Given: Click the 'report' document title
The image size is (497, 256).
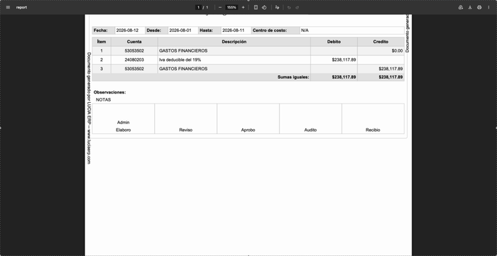Looking at the screenshot, I should (x=21, y=7).
